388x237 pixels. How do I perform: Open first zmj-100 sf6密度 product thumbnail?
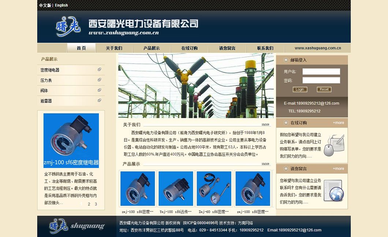pos(138,188)
